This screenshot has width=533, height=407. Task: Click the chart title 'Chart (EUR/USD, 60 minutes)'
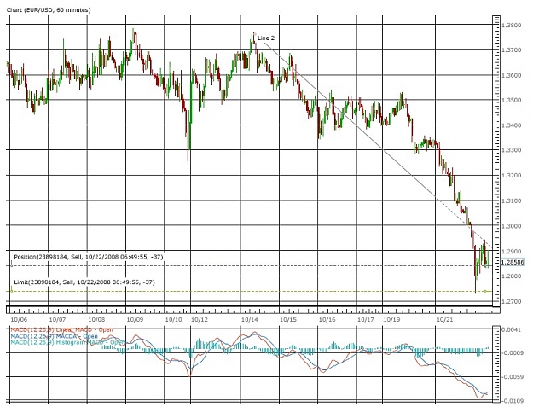coord(49,10)
